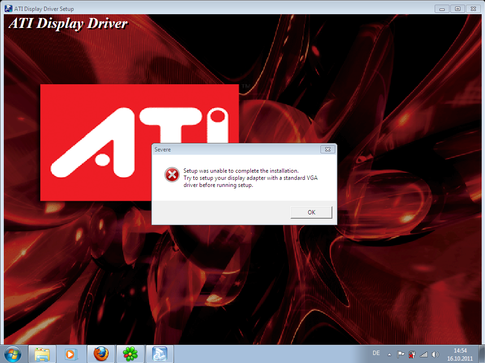The height and width of the screenshot is (363, 485).
Task: Maximize the ATI Display Driver Setup window
Action: pyautogui.click(x=458, y=9)
